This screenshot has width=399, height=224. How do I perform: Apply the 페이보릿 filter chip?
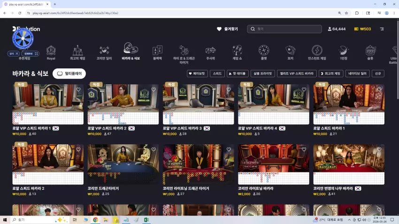[x=197, y=74]
